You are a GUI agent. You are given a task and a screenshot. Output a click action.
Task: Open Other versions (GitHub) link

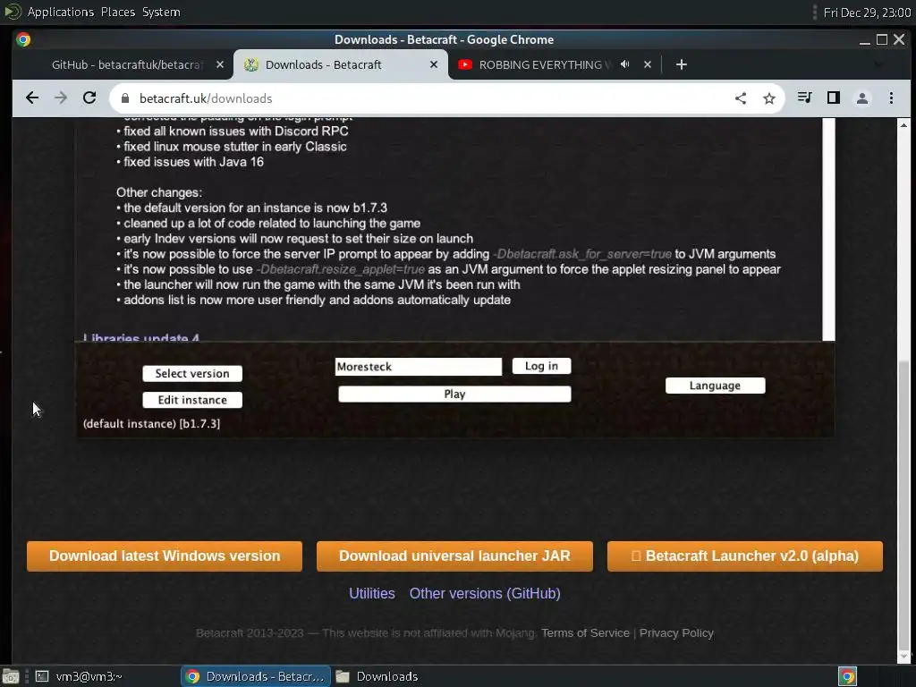pyautogui.click(x=485, y=594)
